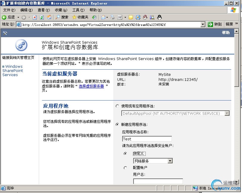The image size is (242, 193).
Task: Select 使用现有应用程序池 radio button
Action: click(117, 106)
